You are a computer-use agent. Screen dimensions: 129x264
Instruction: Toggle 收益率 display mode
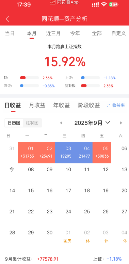point(116,105)
